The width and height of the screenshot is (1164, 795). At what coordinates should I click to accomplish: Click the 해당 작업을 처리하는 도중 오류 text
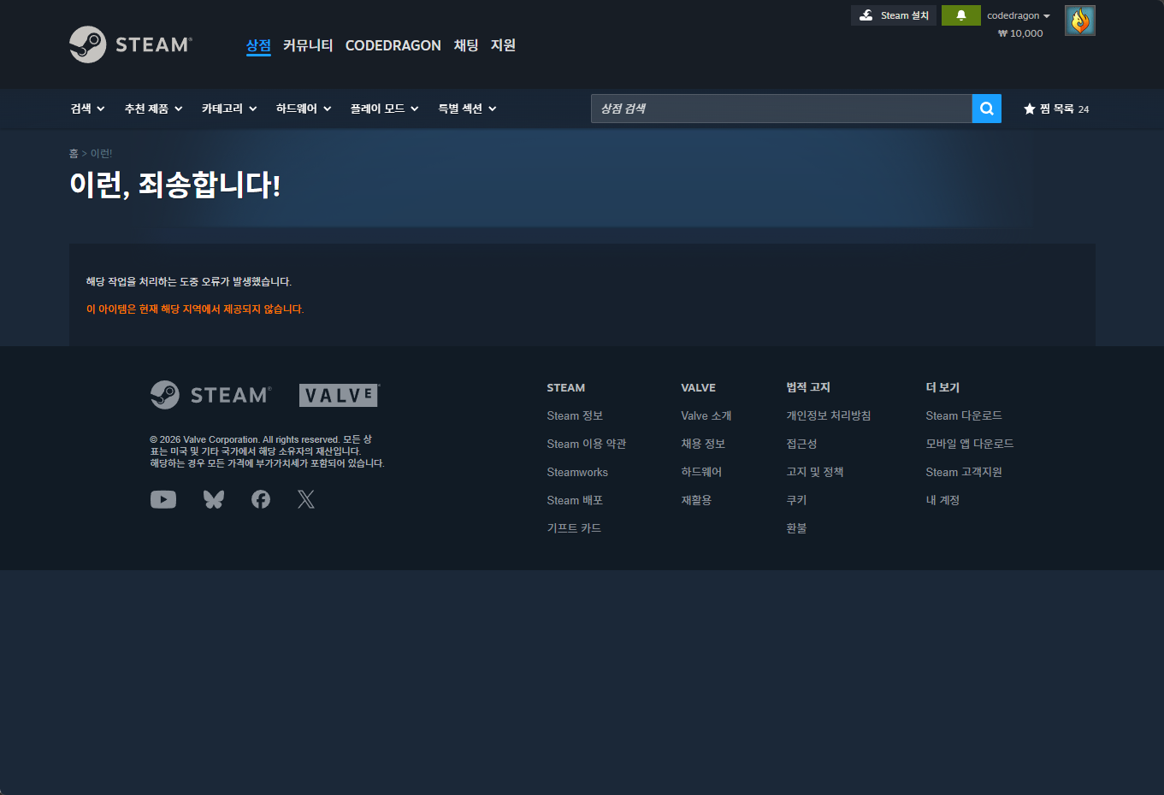(x=189, y=281)
